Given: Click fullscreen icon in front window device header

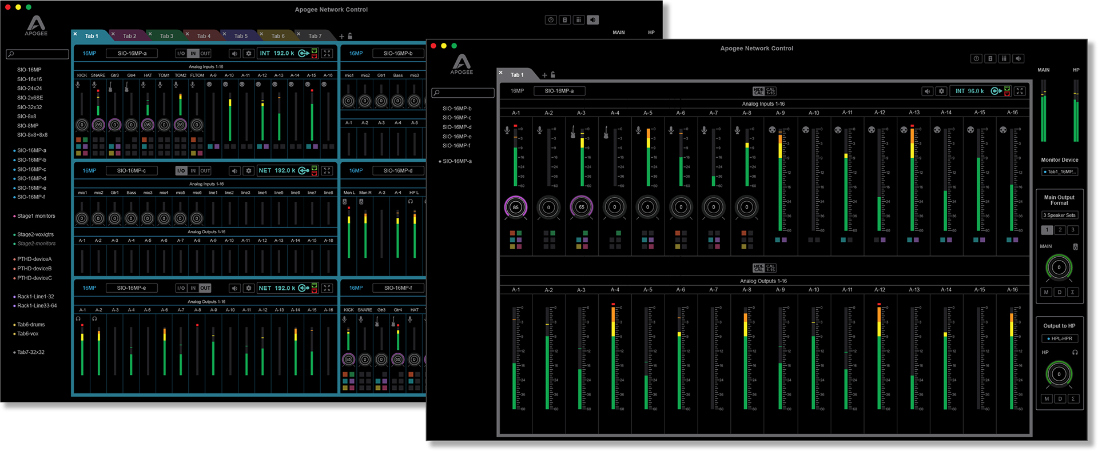Looking at the screenshot, I should [1020, 91].
